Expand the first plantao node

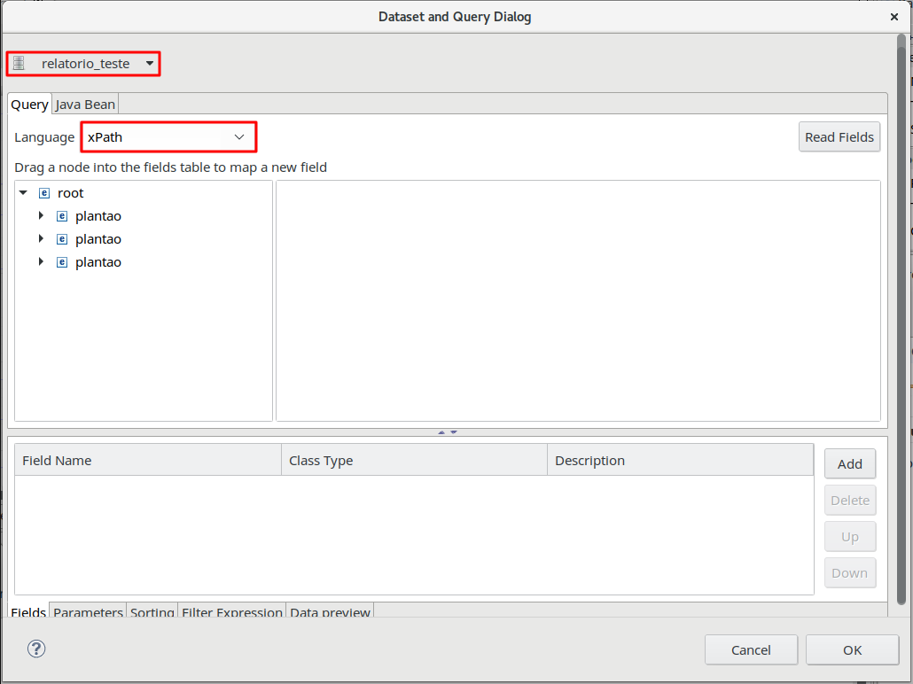tap(41, 216)
